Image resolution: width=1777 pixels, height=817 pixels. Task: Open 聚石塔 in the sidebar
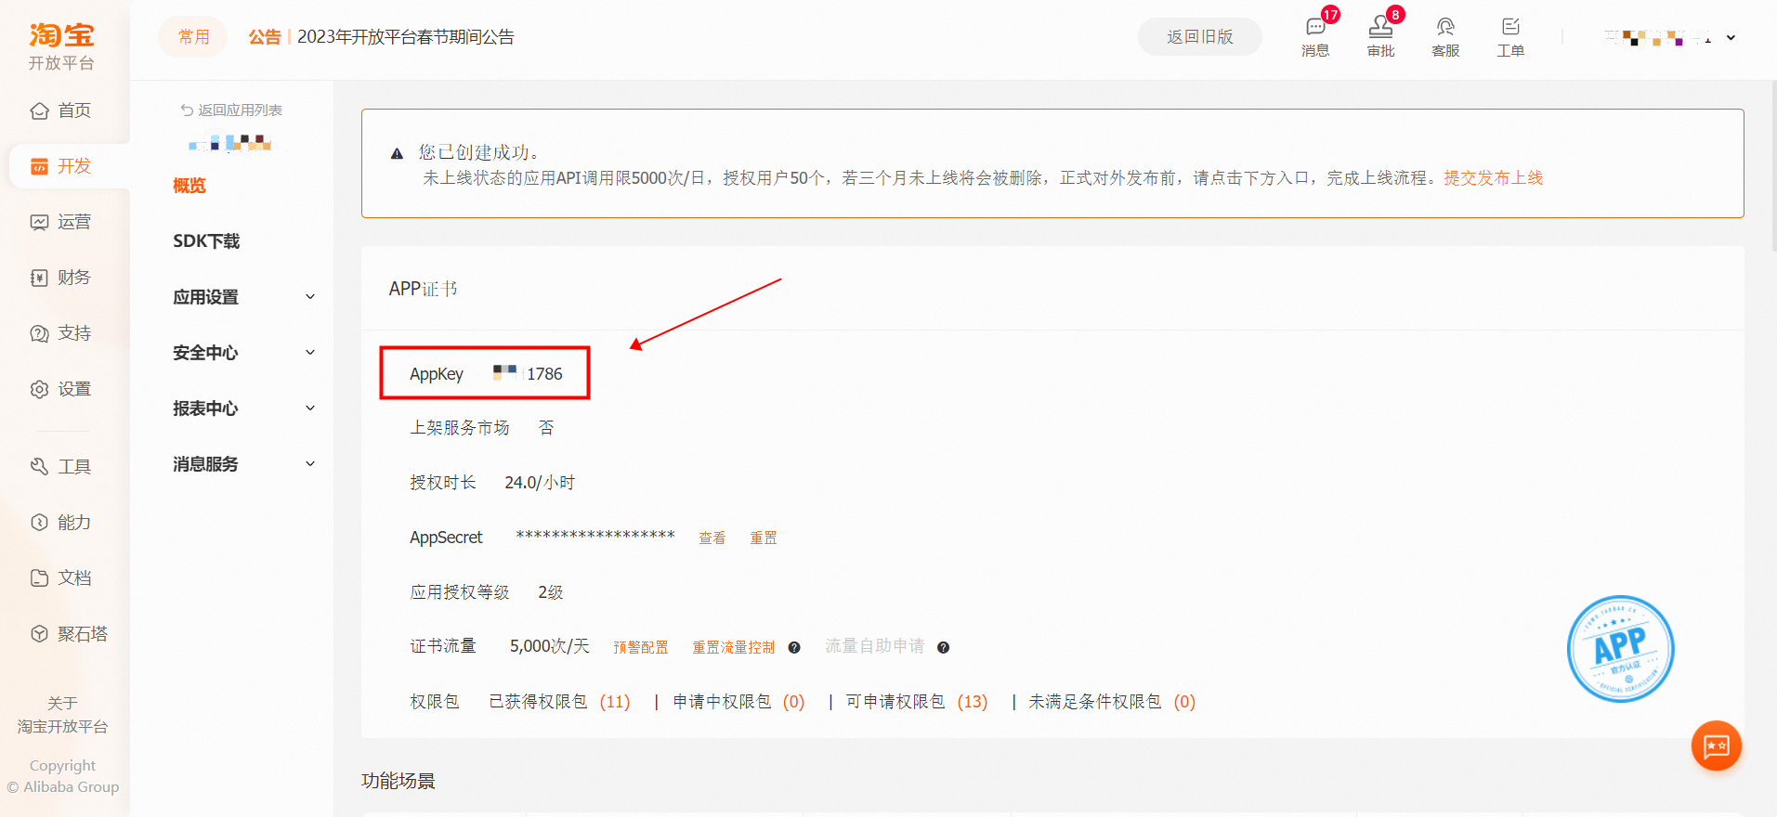[x=70, y=633]
